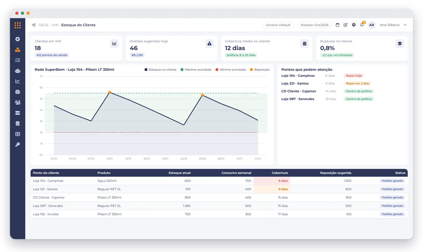Click the sidebar collapse arrow before breadcrumb

point(34,25)
